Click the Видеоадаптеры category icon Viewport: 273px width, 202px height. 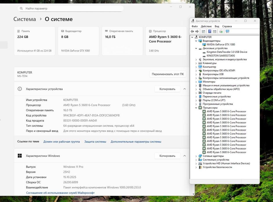point(200,41)
